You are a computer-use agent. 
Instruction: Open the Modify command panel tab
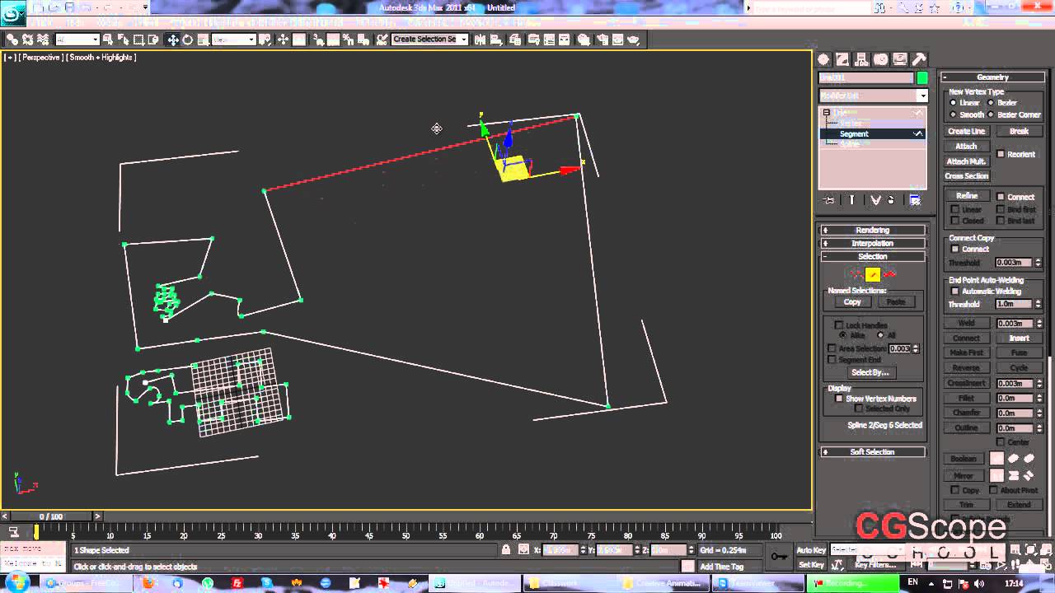(x=842, y=59)
